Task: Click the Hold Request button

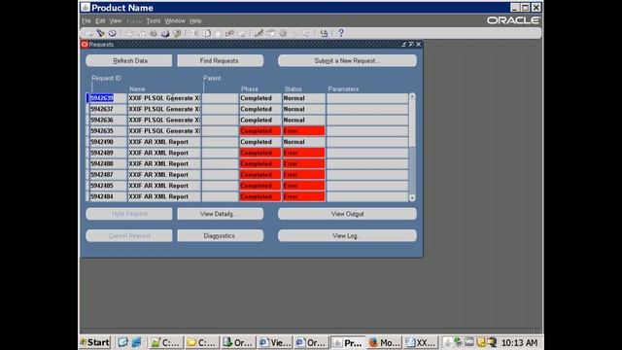Action: click(x=129, y=214)
